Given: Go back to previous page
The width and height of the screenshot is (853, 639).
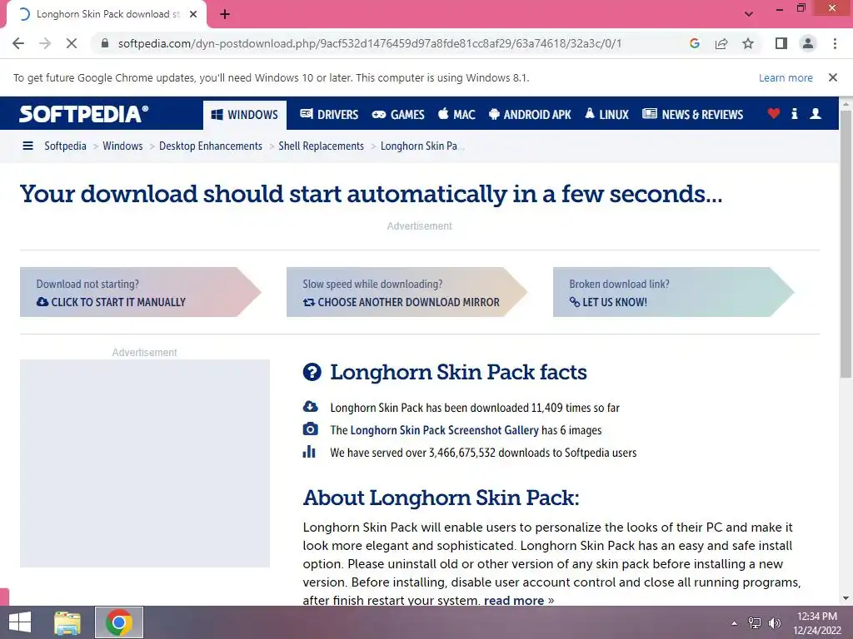Looking at the screenshot, I should click(18, 43).
